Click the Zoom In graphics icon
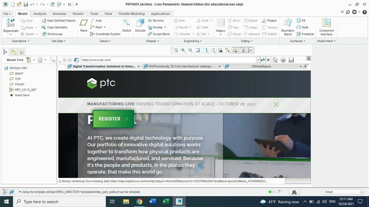Viewport: 369px width, 207px height. [183, 50]
